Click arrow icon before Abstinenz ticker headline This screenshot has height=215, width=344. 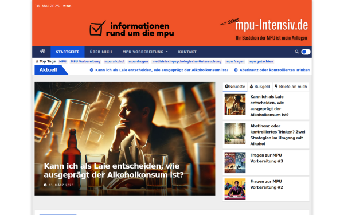coord(236,70)
